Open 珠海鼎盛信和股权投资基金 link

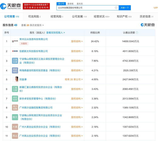coord(40,70)
